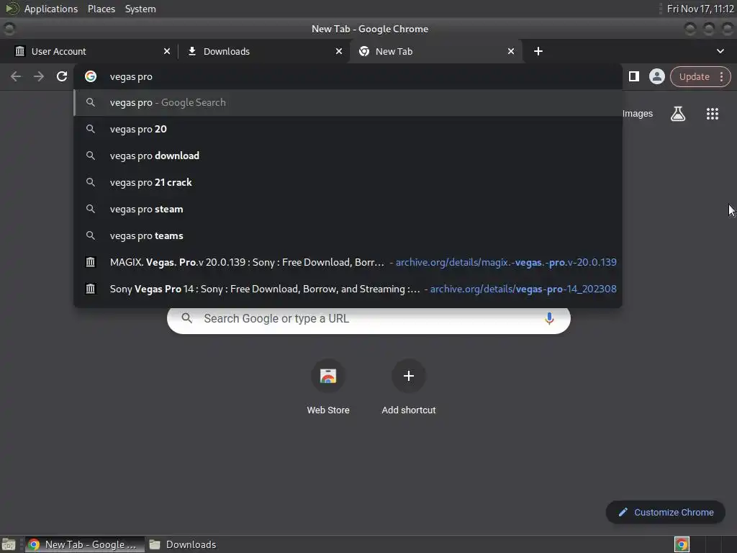Open the System menu
The image size is (737, 553).
pos(140,9)
